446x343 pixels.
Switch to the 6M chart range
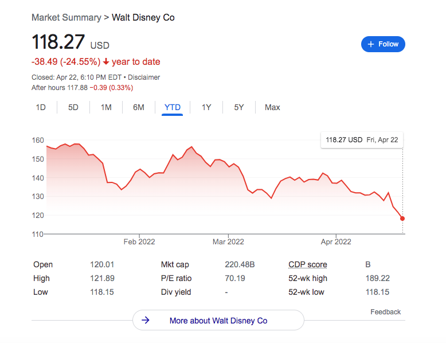139,107
